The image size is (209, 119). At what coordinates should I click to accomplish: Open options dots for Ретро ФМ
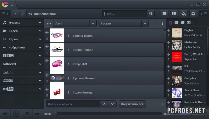tap(47, 67)
